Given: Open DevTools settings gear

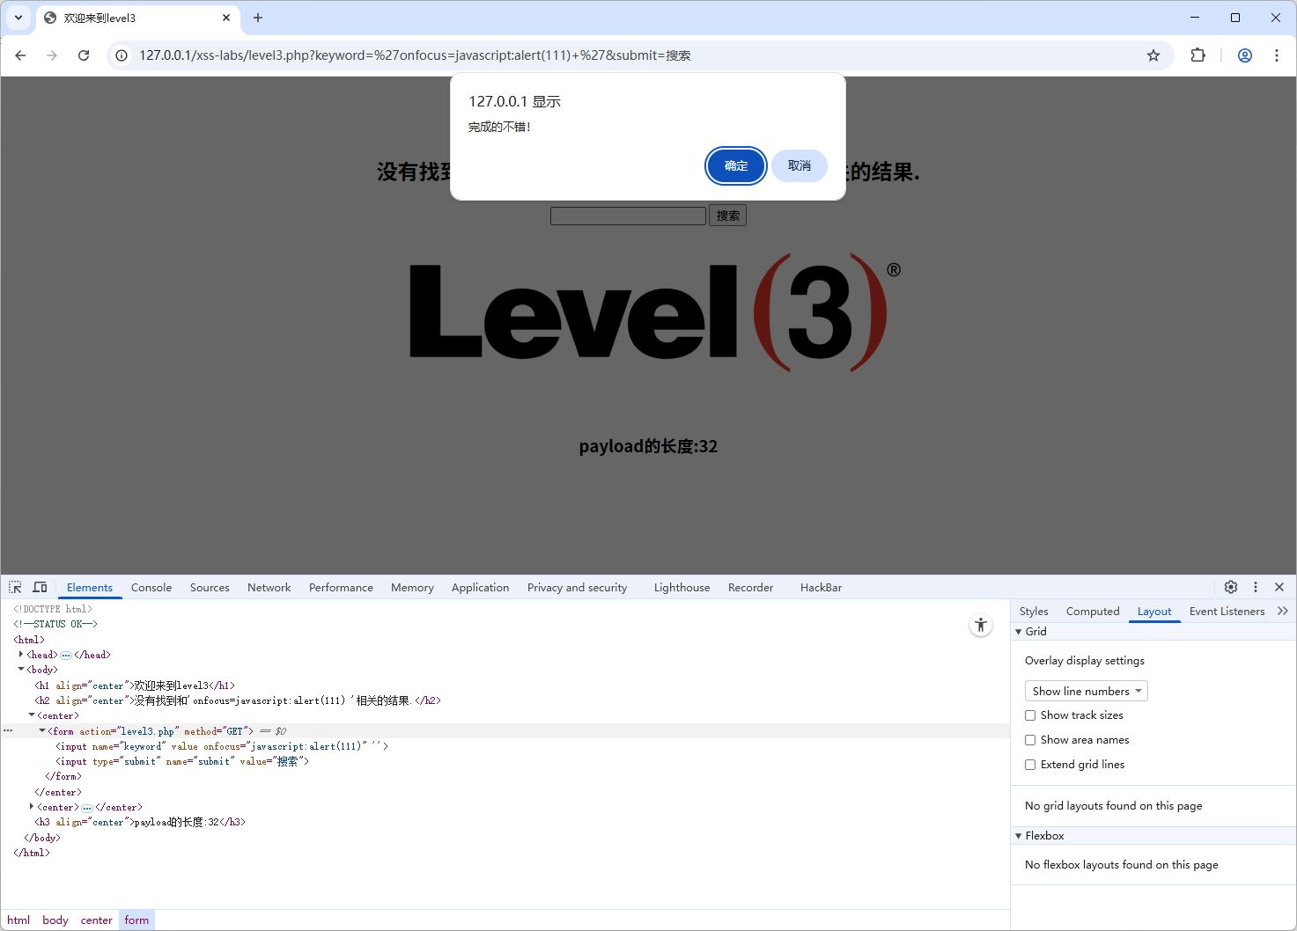Looking at the screenshot, I should point(1231,587).
